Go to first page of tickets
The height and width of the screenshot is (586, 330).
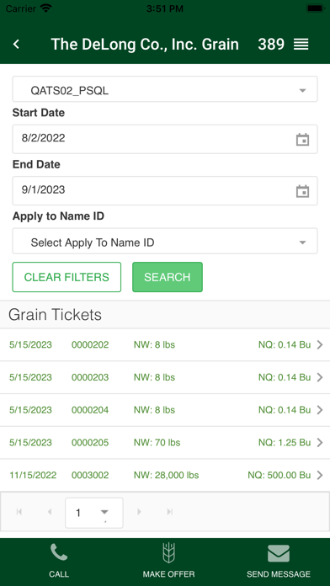tap(19, 512)
